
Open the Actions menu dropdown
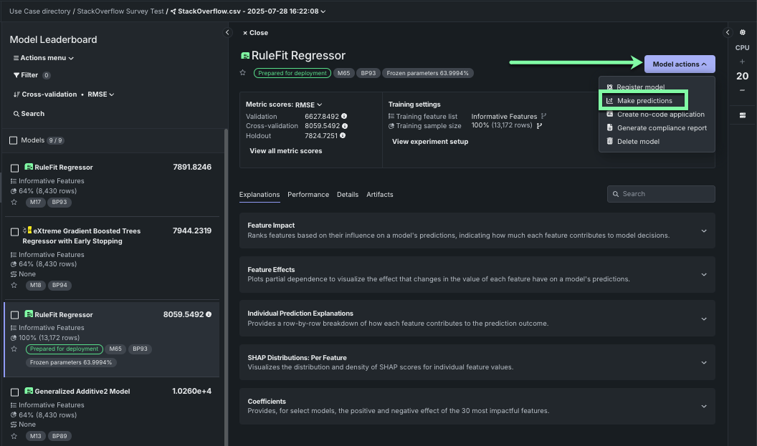43,58
